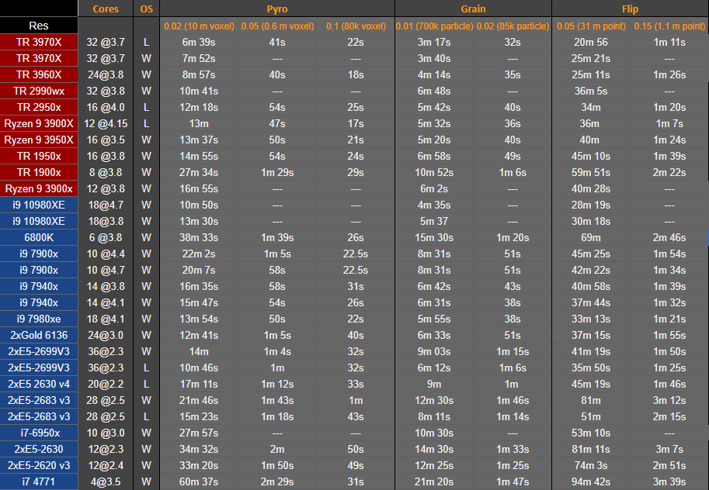Viewport: 709px width, 490px height.
Task: Select the 2xE5 2630 v4 row label
Action: pos(39,384)
